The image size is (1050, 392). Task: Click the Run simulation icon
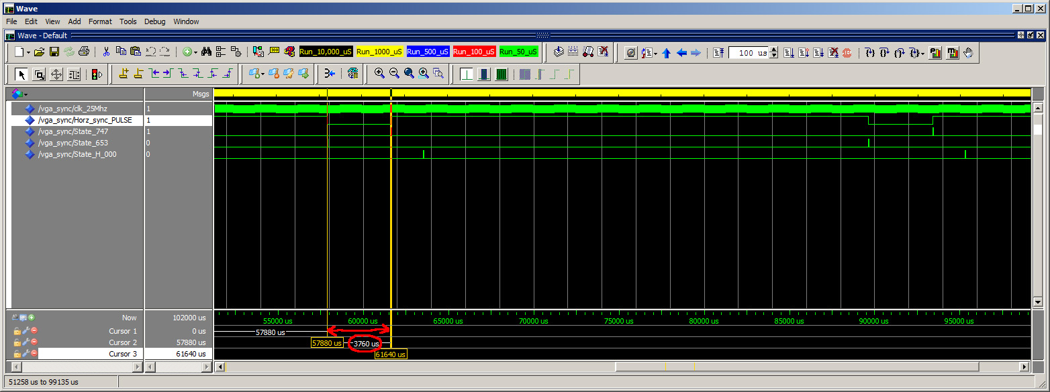788,52
